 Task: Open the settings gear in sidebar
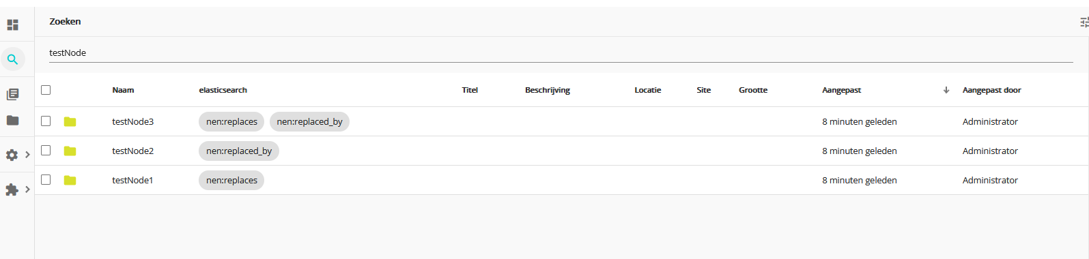point(12,155)
